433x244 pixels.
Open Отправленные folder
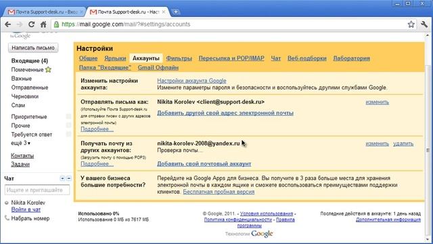[x=30, y=87]
